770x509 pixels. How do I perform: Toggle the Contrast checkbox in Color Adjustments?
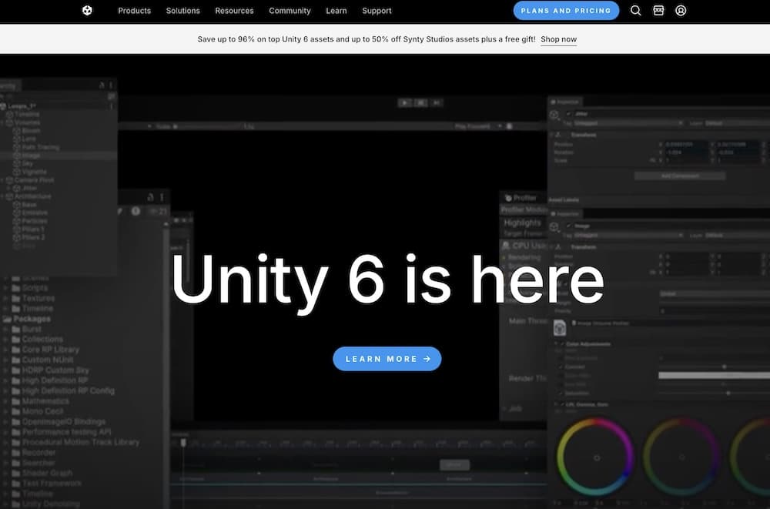click(561, 366)
